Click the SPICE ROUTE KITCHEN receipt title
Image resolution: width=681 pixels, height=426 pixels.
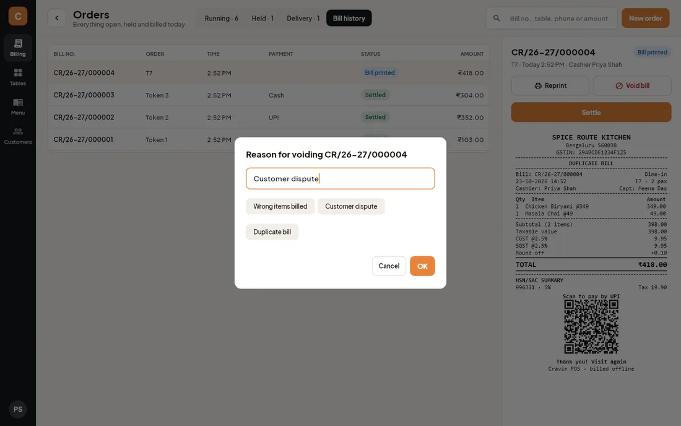[591, 137]
